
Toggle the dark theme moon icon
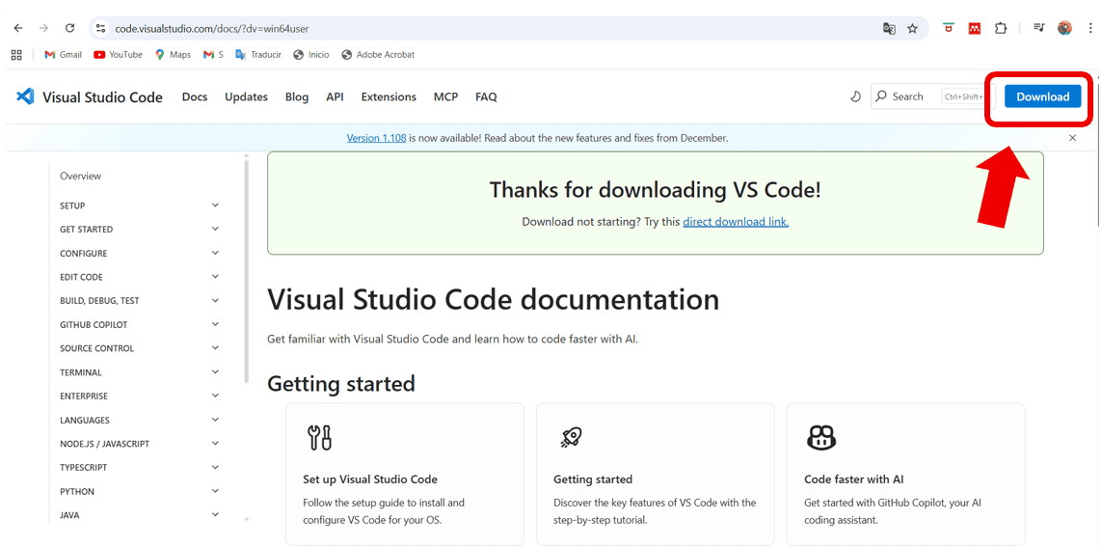click(855, 96)
